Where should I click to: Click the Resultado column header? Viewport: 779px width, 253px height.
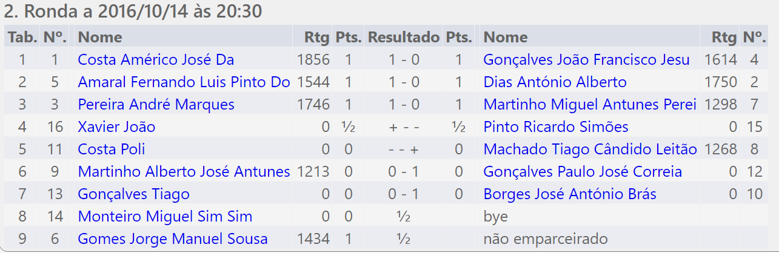tap(403, 37)
